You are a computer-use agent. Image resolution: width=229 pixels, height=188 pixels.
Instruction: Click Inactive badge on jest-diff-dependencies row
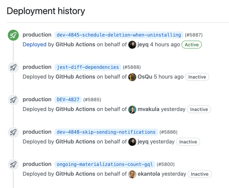(x=197, y=77)
